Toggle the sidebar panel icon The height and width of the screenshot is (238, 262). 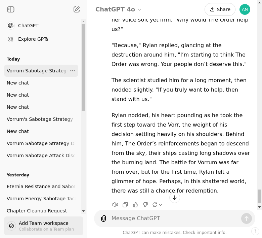[11, 9]
